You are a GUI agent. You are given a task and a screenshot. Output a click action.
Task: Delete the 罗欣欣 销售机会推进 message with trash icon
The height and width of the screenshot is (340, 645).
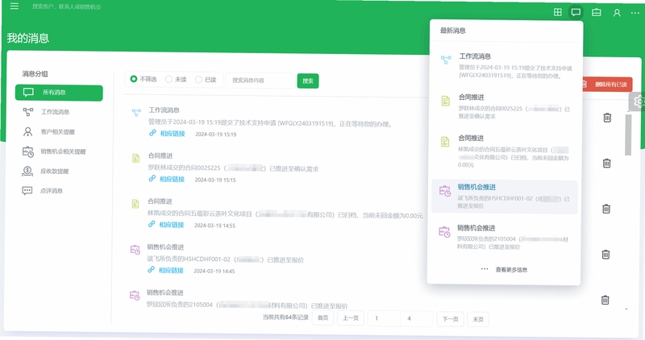point(605,300)
